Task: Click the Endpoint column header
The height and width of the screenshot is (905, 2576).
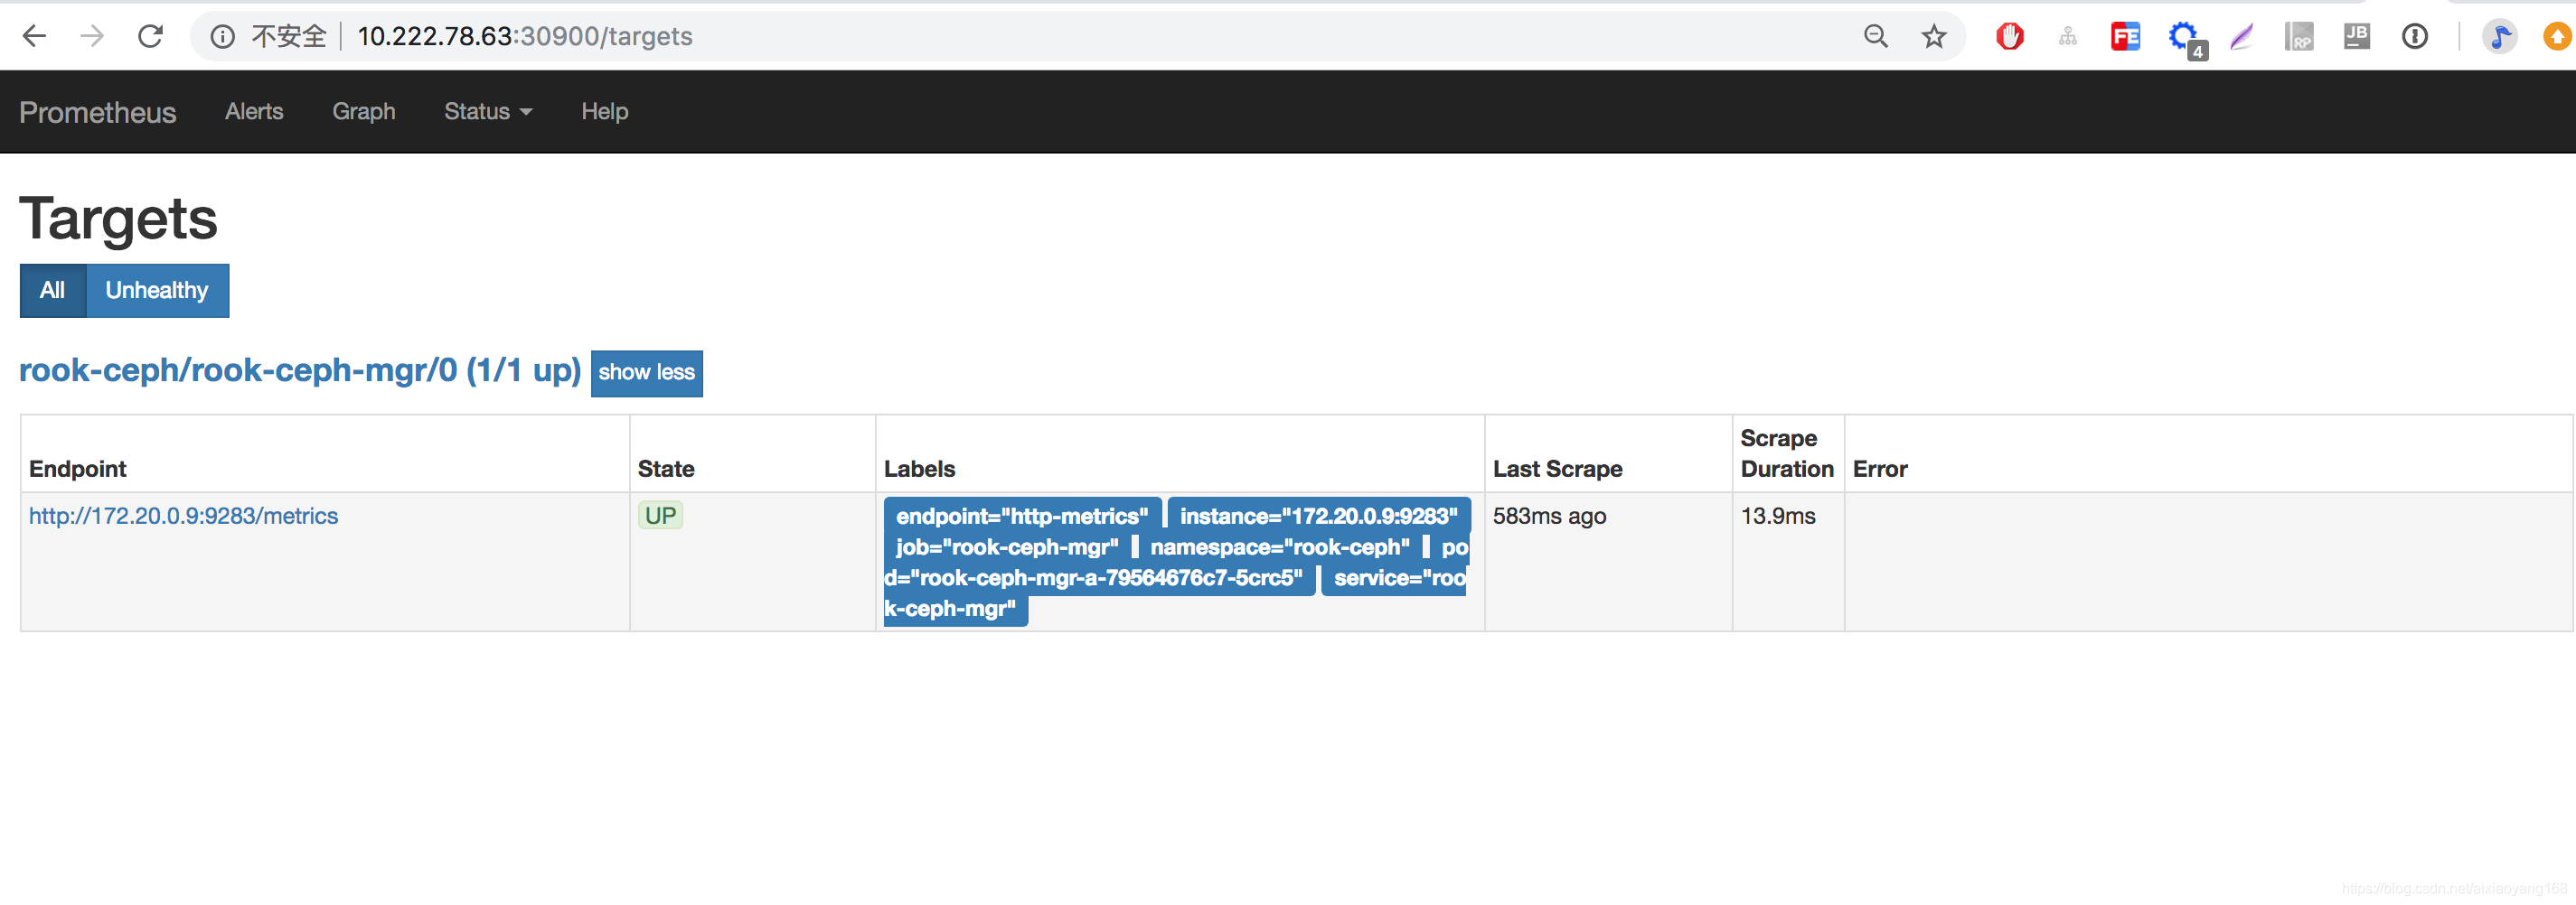Action: (78, 470)
